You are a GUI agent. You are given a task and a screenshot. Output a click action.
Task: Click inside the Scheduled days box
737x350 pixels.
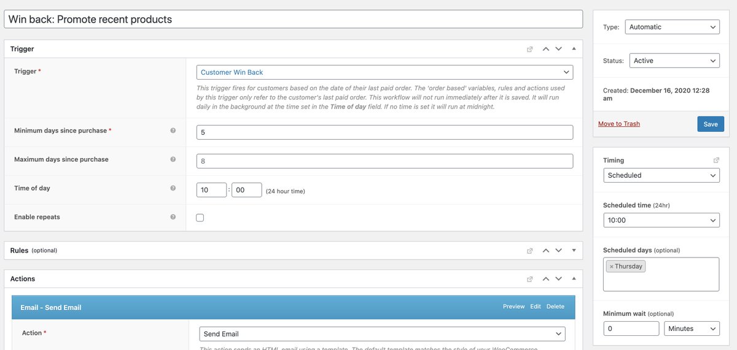[661, 274]
